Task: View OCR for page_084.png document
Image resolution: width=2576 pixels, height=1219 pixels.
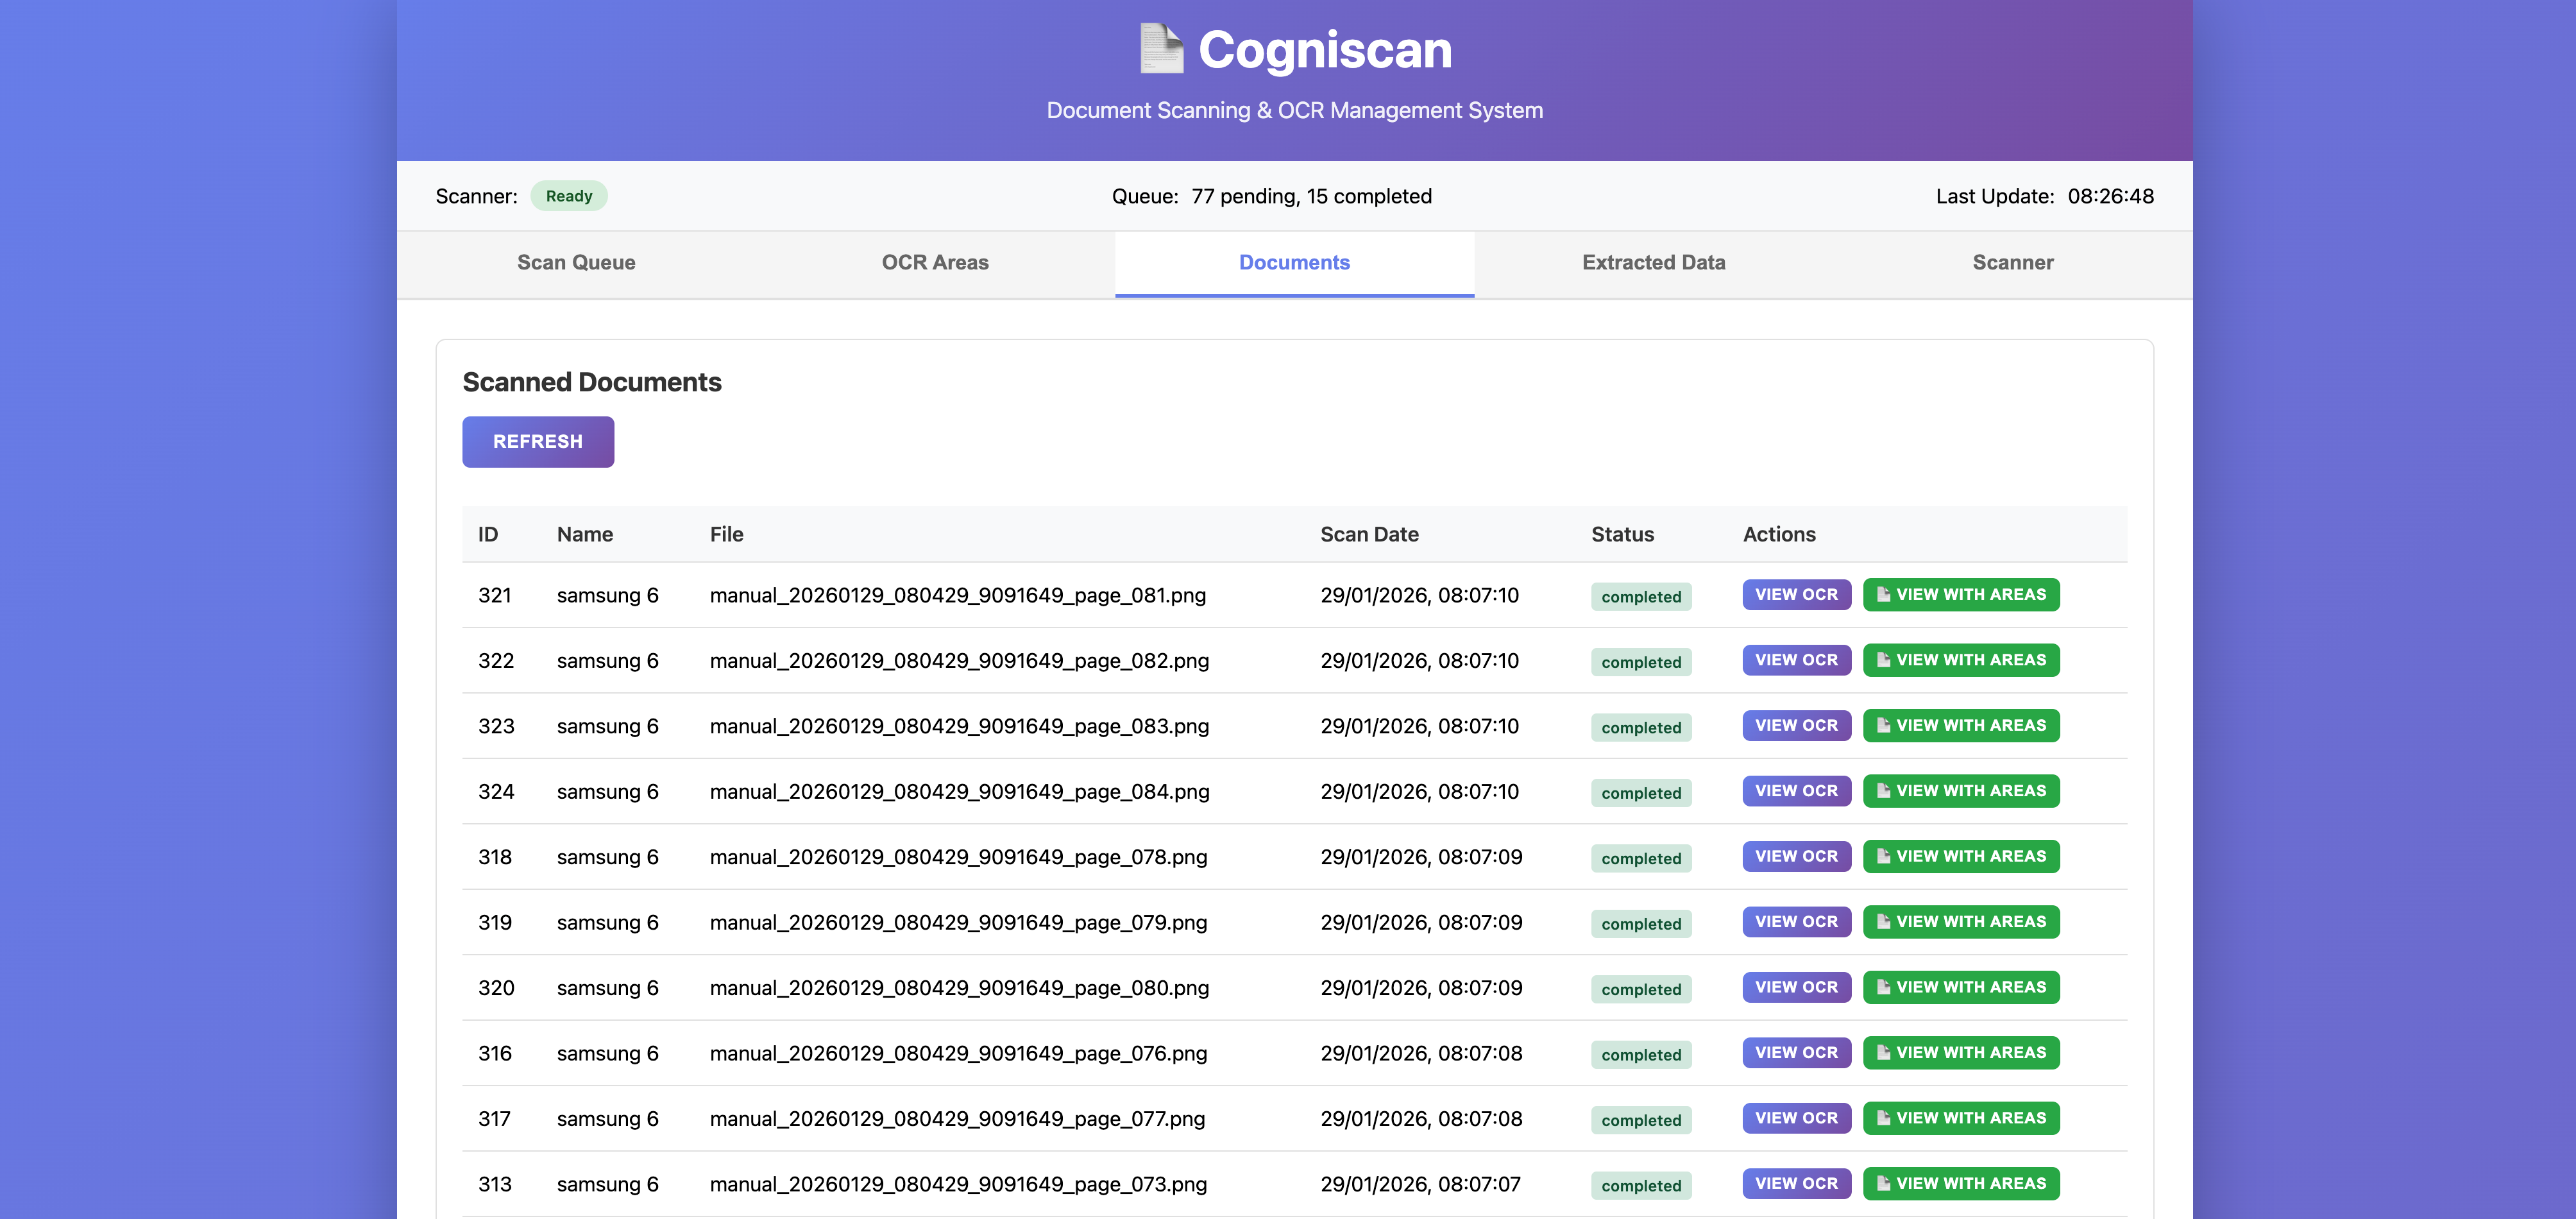Action: [1796, 791]
